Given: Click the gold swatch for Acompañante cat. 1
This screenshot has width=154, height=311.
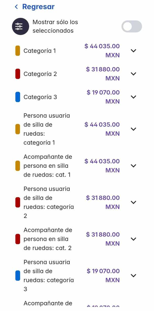Looking at the screenshot, I should pyautogui.click(x=17, y=166).
